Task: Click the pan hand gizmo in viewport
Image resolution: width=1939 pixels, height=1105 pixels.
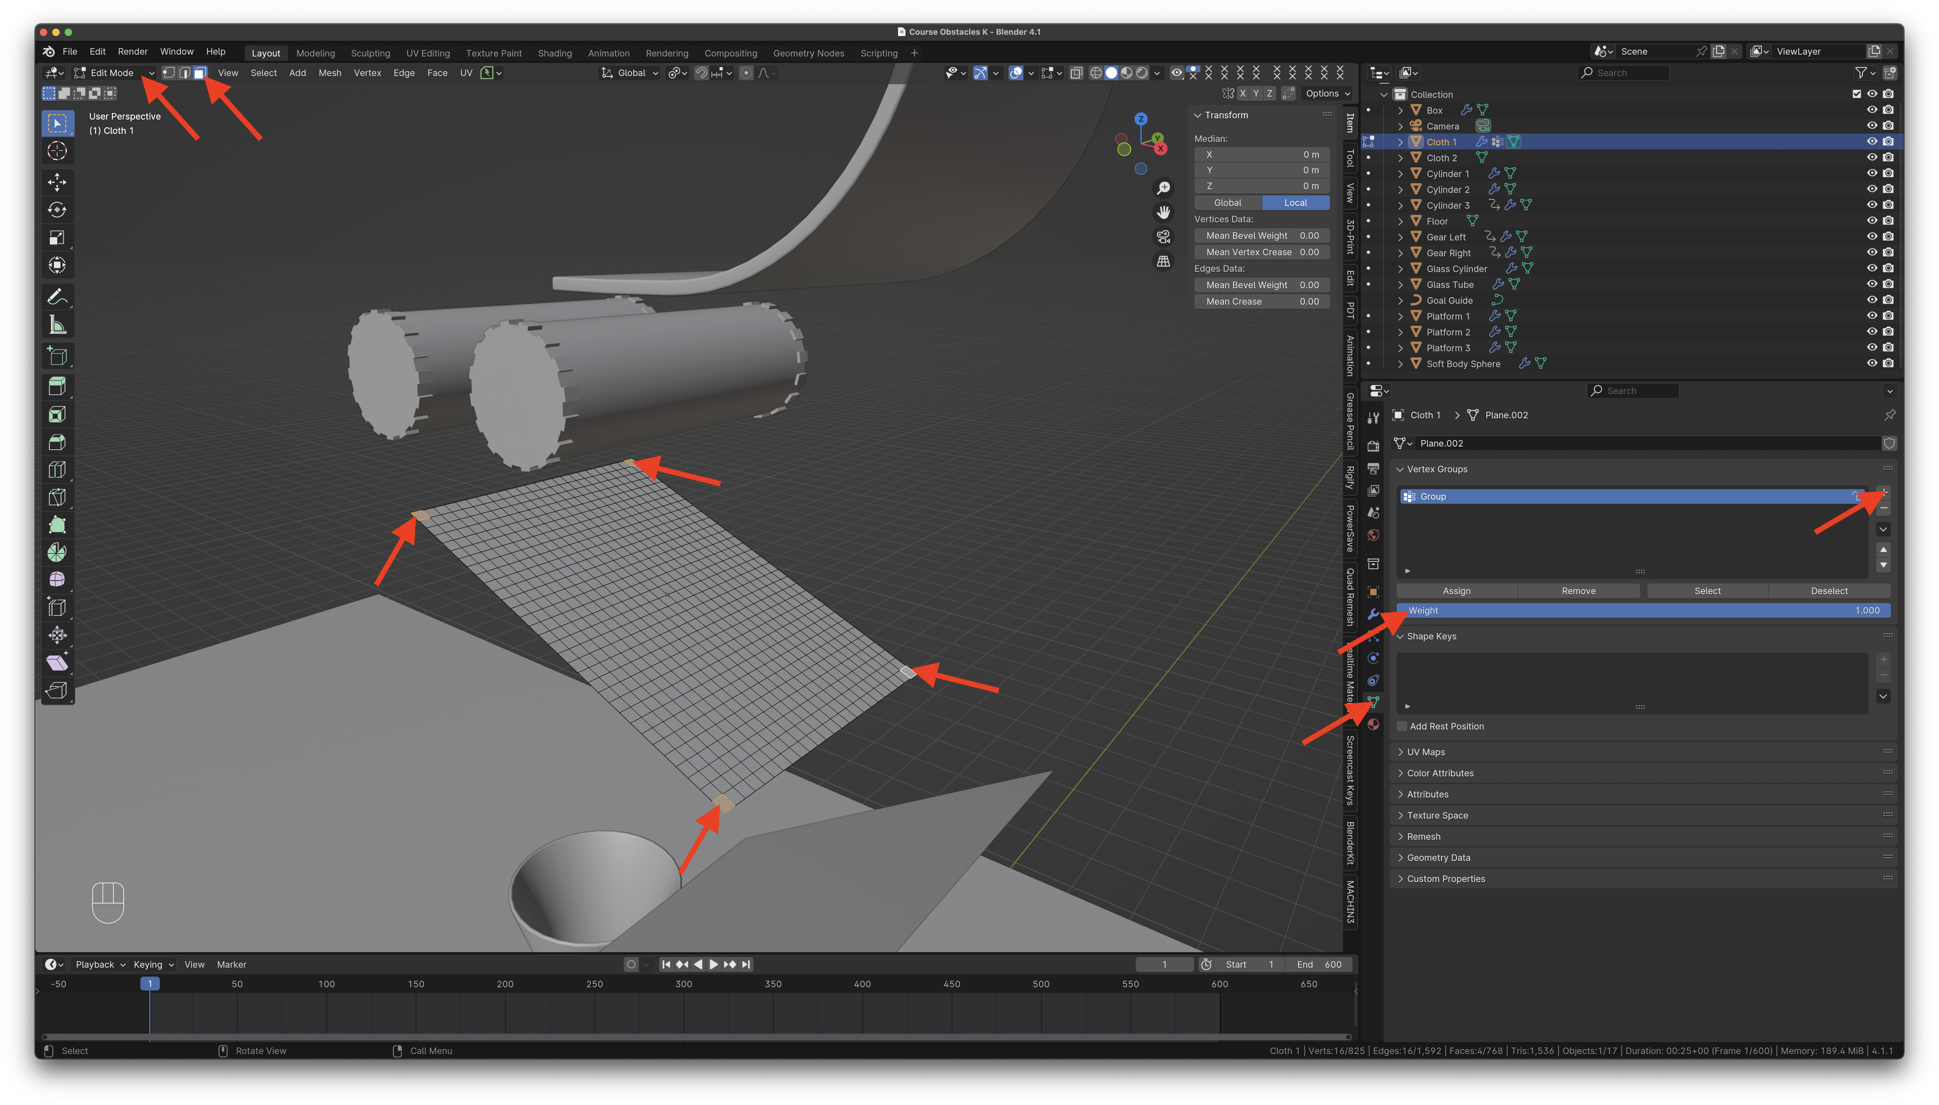Action: [1163, 212]
